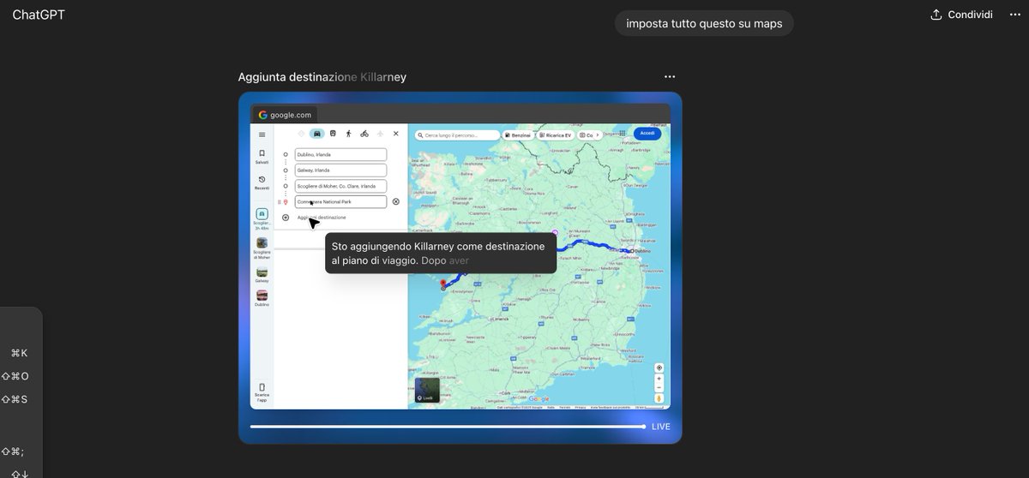Zoom out the map with minus button

pos(659,388)
